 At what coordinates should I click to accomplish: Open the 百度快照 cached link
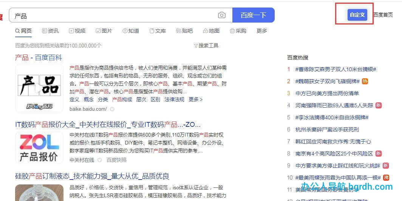pyautogui.click(x=116, y=160)
